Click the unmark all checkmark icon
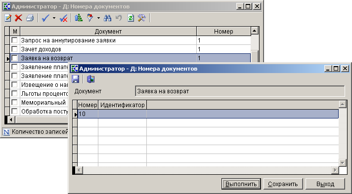Screen dimensions: 352x194 point(63,18)
